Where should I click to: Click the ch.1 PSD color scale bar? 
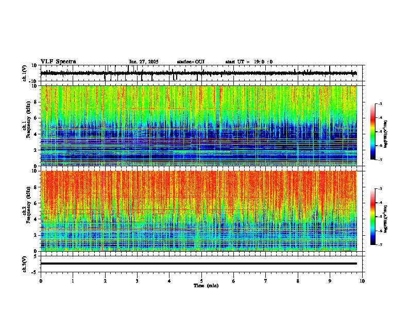(x=373, y=132)
